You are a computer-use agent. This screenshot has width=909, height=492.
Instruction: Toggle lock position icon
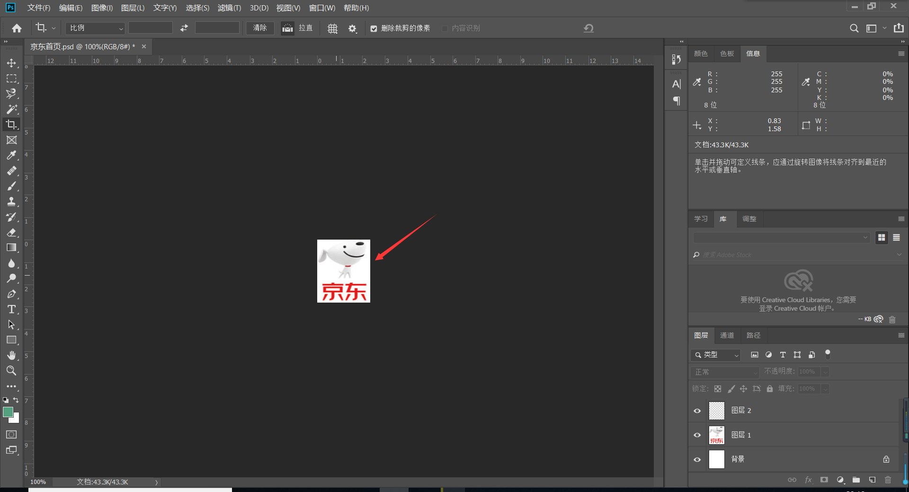[x=744, y=389]
